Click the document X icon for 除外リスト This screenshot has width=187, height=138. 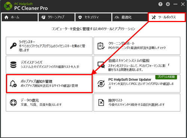(101, 102)
